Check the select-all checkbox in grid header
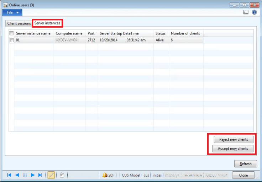This screenshot has width=262, height=182. click(11, 33)
